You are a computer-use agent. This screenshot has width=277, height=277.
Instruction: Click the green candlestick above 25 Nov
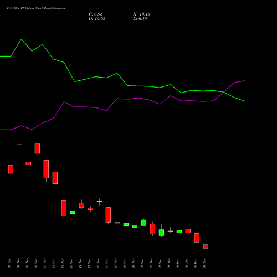coord(143,223)
